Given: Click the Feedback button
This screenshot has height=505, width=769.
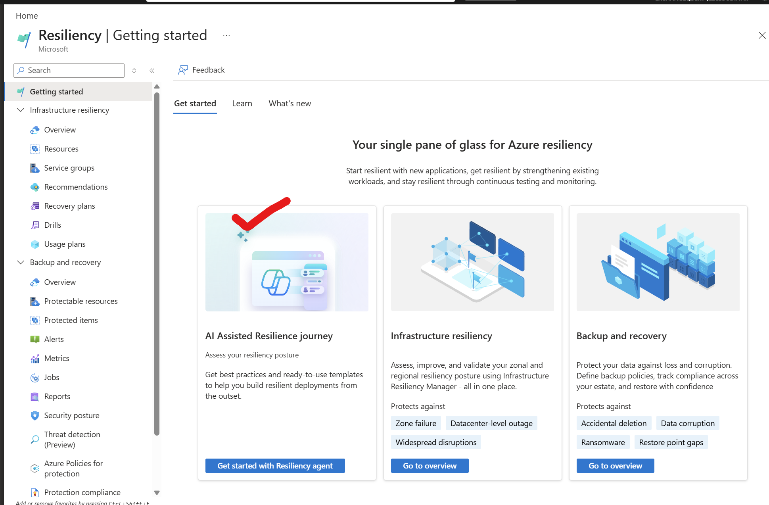Looking at the screenshot, I should pyautogui.click(x=201, y=70).
